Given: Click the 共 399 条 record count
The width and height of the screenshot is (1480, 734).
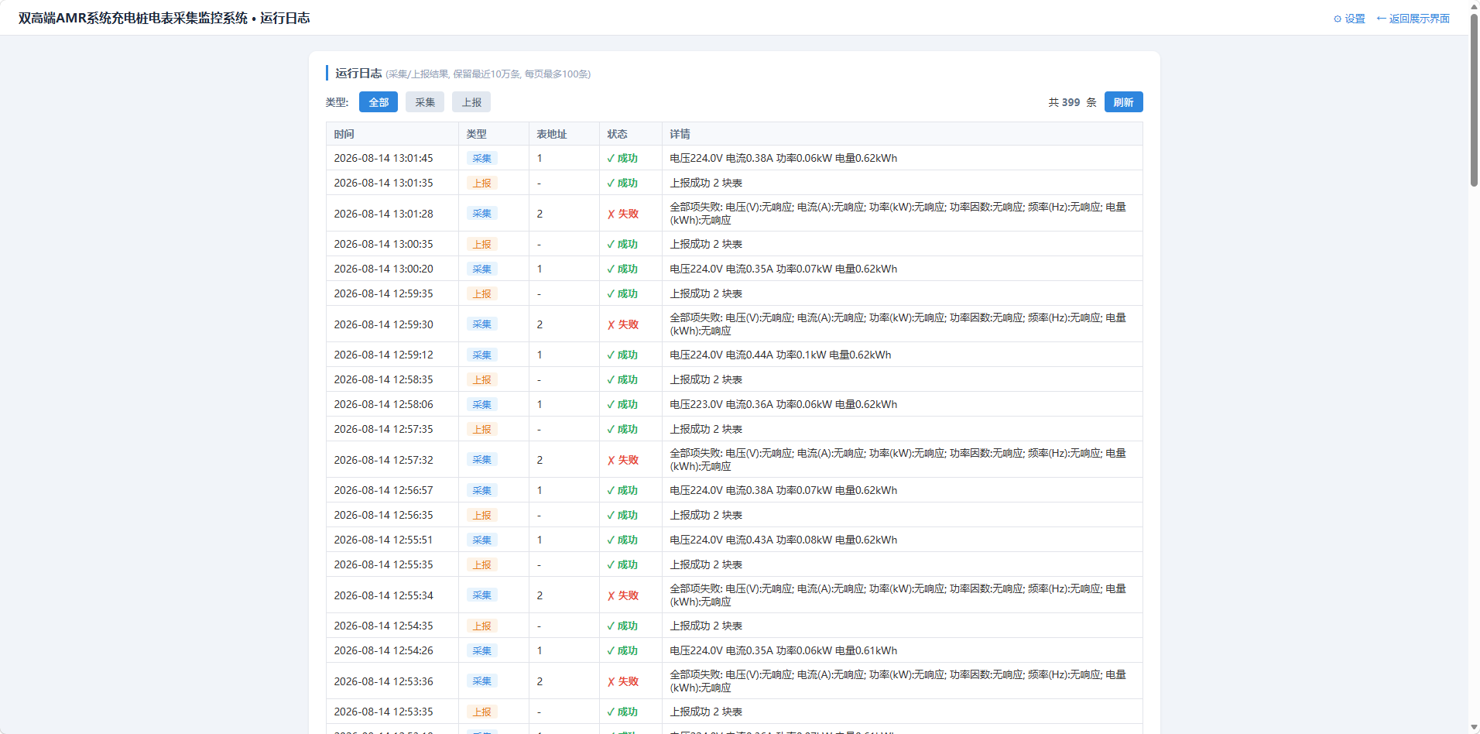Looking at the screenshot, I should tap(1072, 102).
